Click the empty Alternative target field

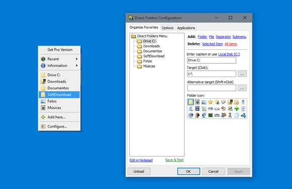[211, 88]
